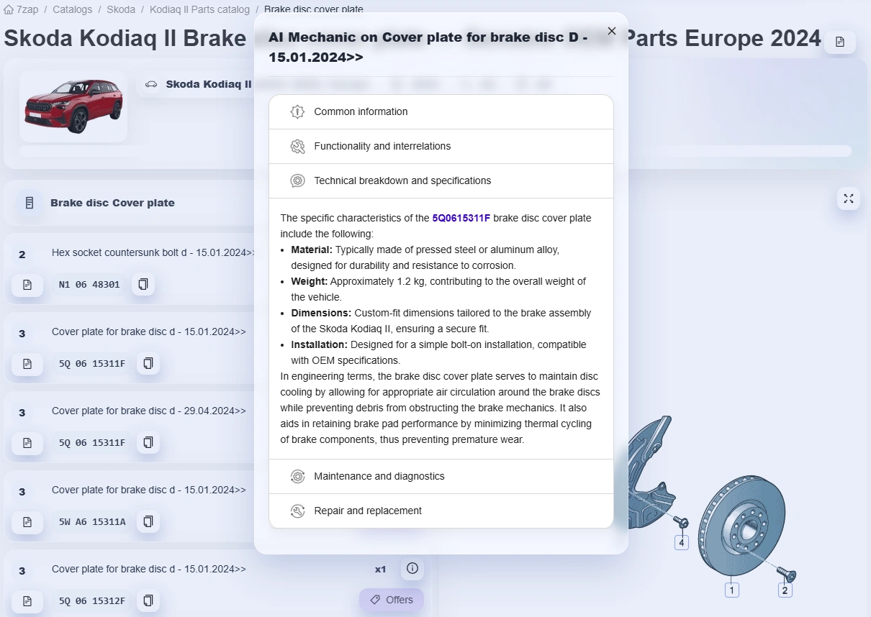The height and width of the screenshot is (617, 871).
Task: Open Skoda breadcrumb link
Action: (x=121, y=9)
